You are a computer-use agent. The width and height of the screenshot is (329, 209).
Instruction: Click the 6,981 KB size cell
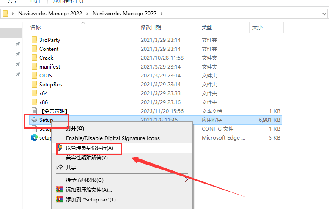(x=269, y=120)
